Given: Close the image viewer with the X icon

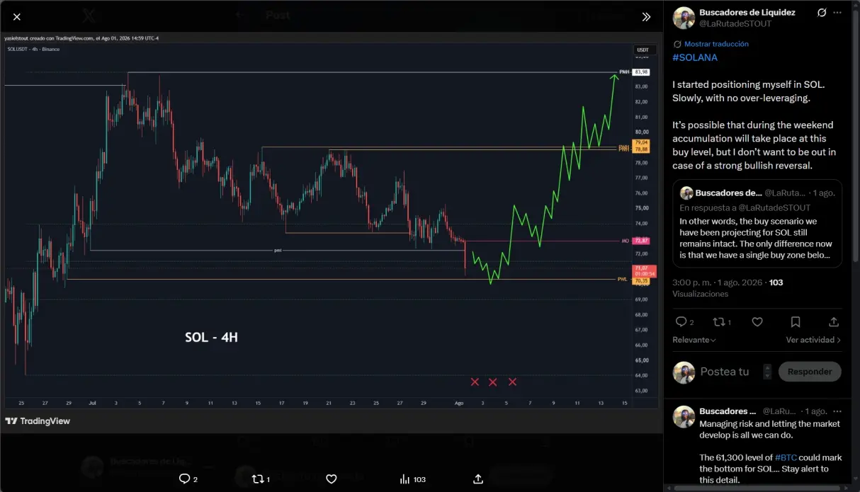Looking at the screenshot, I should [x=17, y=17].
